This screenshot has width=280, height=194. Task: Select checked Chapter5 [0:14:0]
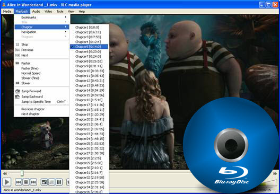pyautogui.click(x=89, y=47)
